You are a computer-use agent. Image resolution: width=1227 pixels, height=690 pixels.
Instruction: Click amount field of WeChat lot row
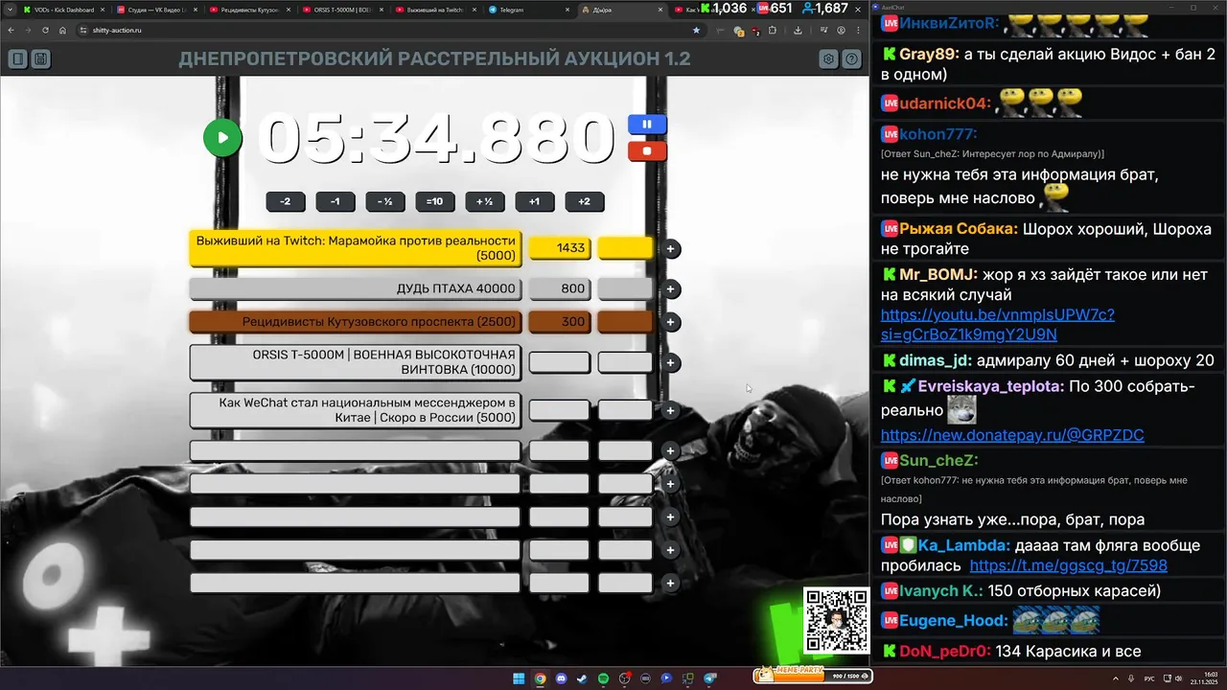pos(560,410)
